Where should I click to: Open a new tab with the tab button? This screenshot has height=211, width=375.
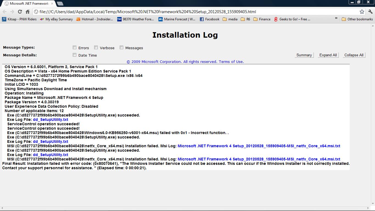[60, 4]
